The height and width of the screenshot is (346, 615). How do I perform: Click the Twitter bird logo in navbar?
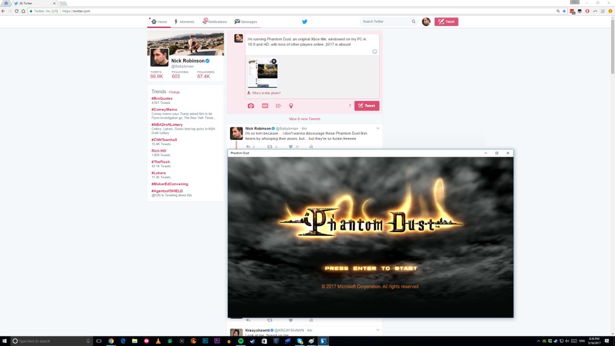[x=304, y=21]
